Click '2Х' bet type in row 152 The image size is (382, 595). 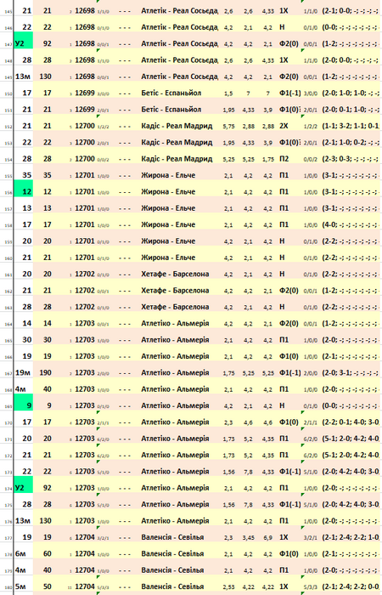click(x=284, y=126)
